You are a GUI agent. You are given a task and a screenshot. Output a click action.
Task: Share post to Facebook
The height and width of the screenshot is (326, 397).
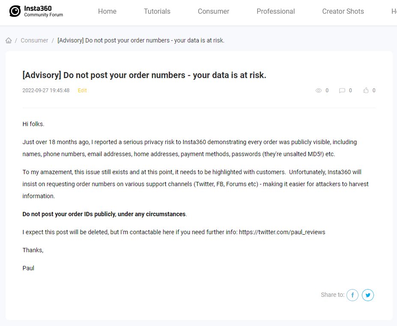point(352,295)
